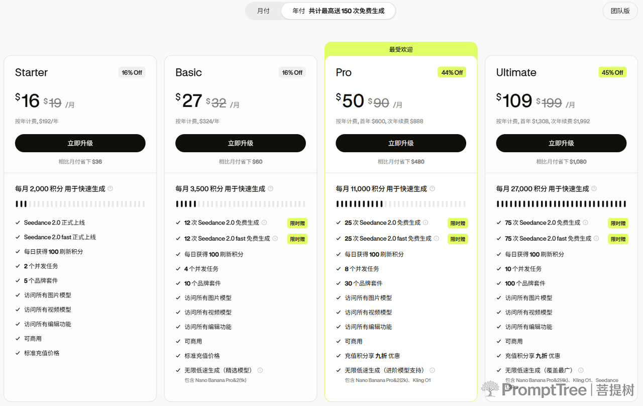
Task: Open info icon beside Starter 2,000 积分
Action: point(111,189)
